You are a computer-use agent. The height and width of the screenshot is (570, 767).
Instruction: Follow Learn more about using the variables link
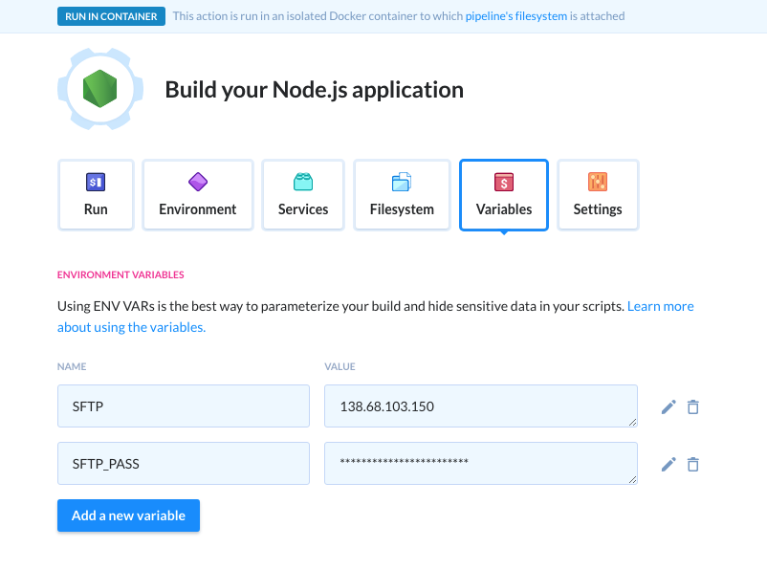pyautogui.click(x=375, y=317)
